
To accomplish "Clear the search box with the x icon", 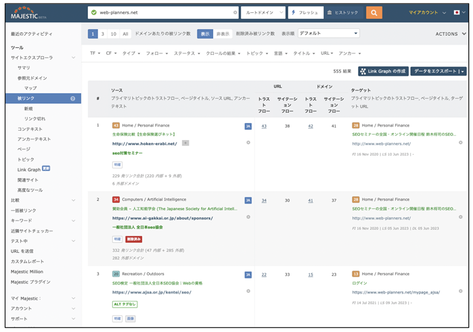I will pyautogui.click(x=235, y=13).
